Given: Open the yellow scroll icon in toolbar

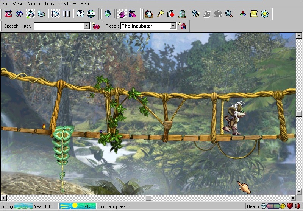Looking at the screenshot, I should pyautogui.click(x=254, y=14).
